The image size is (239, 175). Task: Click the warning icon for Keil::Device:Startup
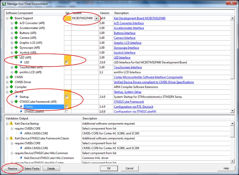click(x=11, y=124)
